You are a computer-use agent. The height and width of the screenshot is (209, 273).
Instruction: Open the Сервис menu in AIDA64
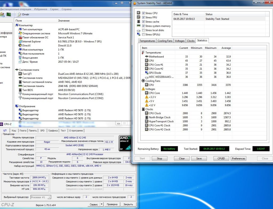coord(54,9)
